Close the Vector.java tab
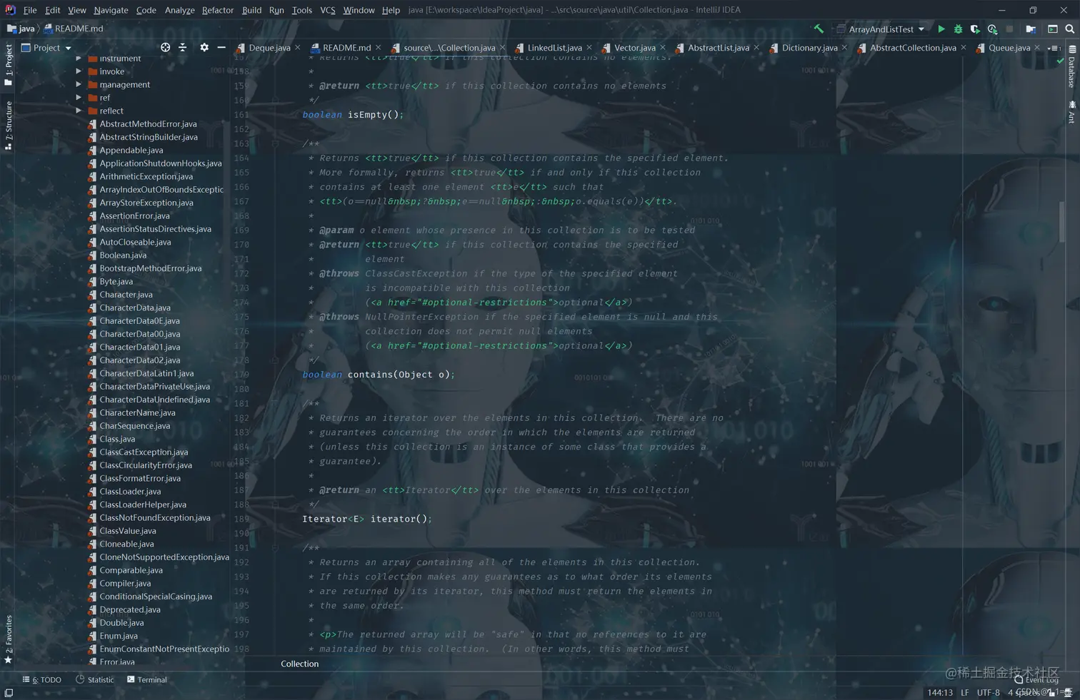 (x=663, y=48)
